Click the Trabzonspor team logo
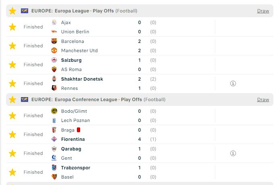This screenshot has width=277, height=185. pos(54,168)
